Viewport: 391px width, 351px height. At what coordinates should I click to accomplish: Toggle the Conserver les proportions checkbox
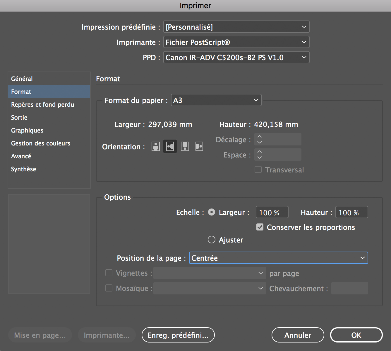coord(260,227)
